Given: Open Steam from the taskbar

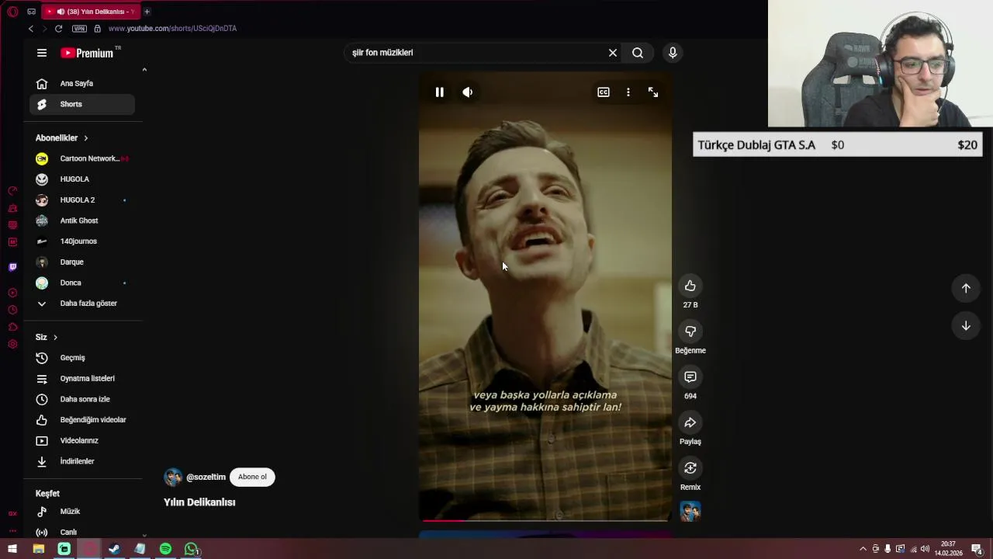Looking at the screenshot, I should 114,549.
